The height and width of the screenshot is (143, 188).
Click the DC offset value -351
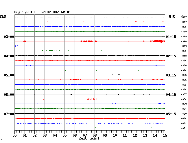tap(184, 27)
